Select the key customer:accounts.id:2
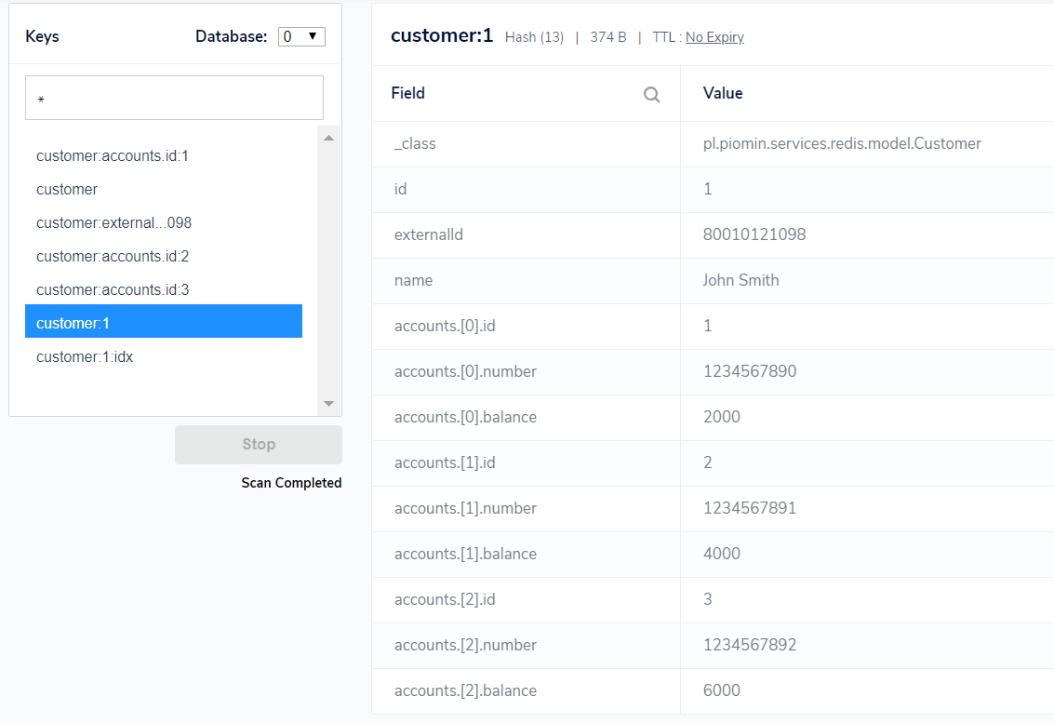 112,256
